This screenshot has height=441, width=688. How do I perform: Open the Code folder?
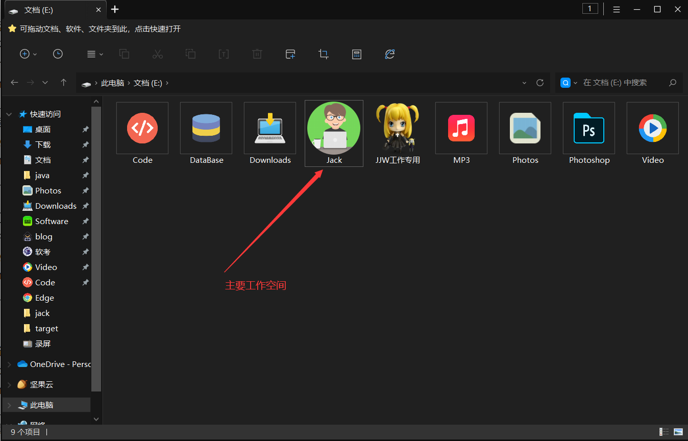142,133
